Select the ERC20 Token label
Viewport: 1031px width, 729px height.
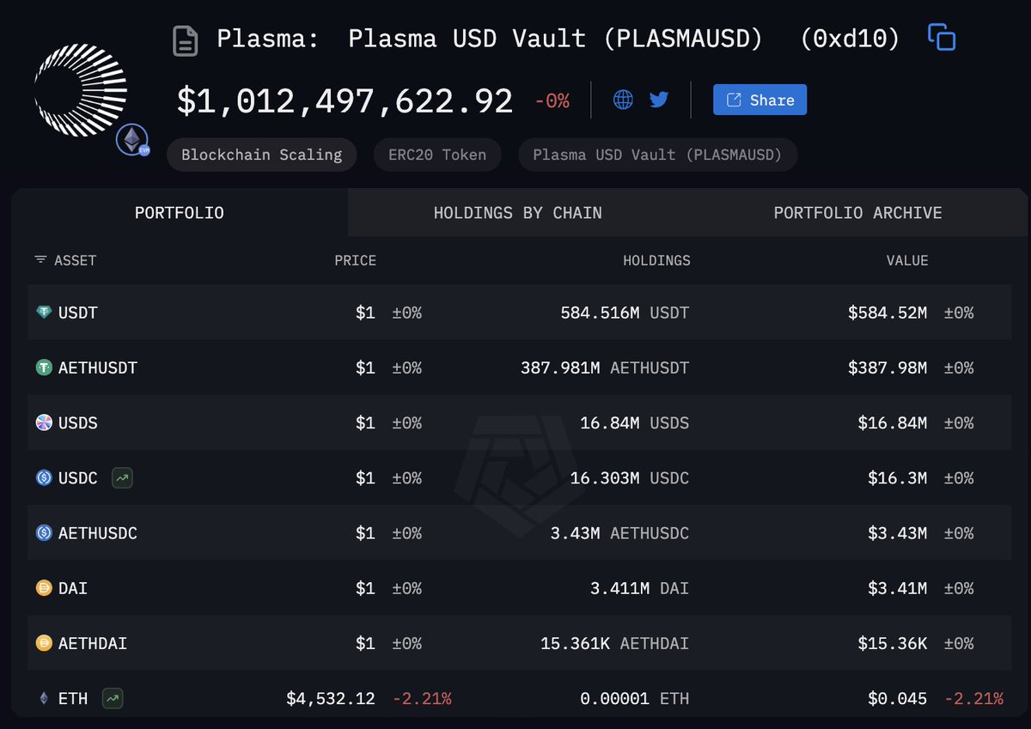pos(436,155)
